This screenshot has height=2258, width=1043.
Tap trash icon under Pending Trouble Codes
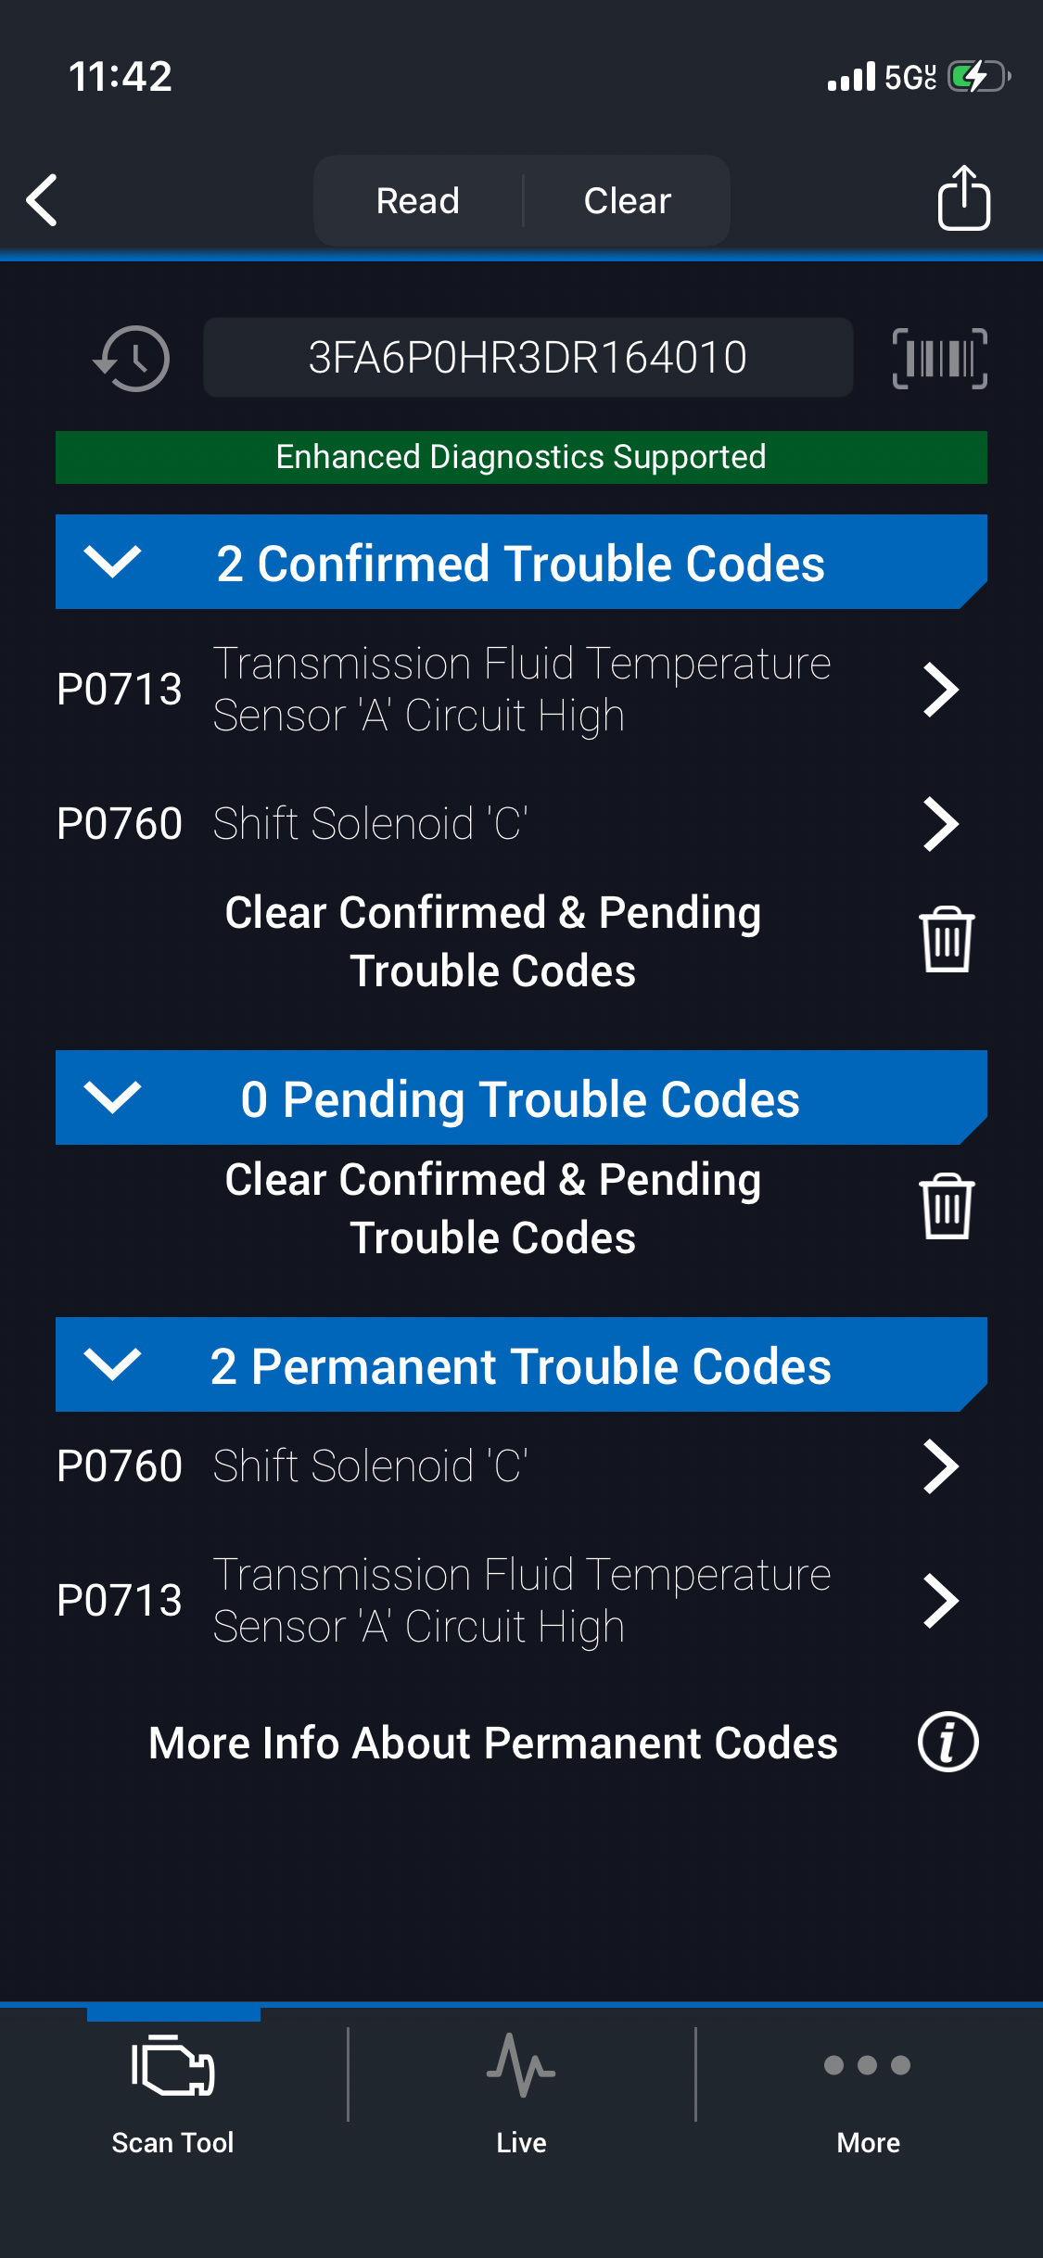tap(947, 1207)
